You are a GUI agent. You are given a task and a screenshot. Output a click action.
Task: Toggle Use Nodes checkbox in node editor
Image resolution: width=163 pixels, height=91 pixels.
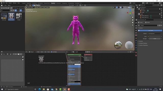[51, 52]
